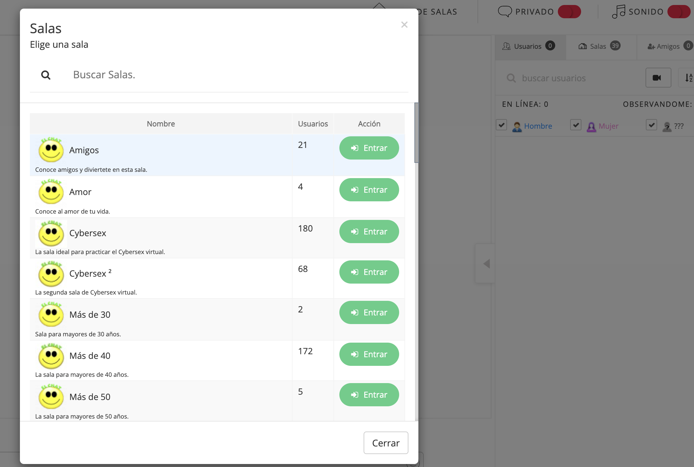Uncheck the Hombre checkbox
Image resolution: width=694 pixels, height=467 pixels.
coord(501,125)
